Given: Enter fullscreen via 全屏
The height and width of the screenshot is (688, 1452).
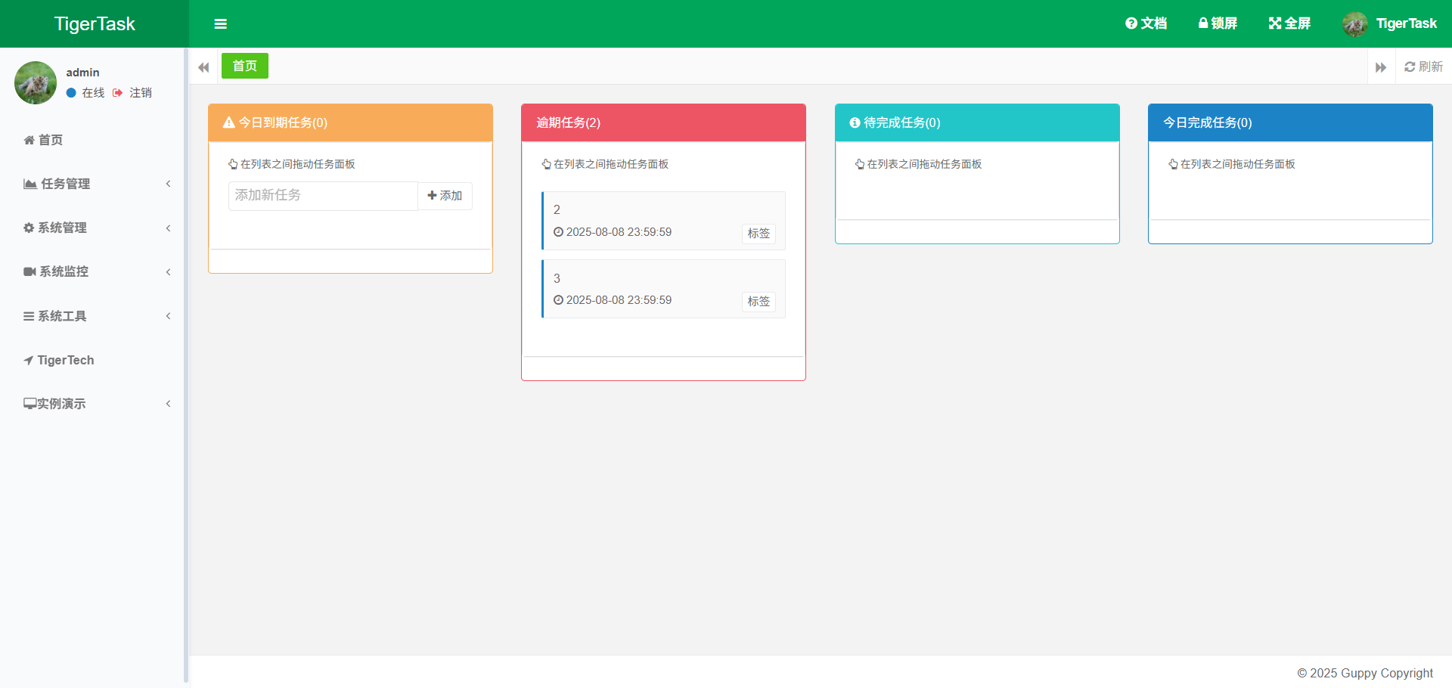Looking at the screenshot, I should (1289, 23).
